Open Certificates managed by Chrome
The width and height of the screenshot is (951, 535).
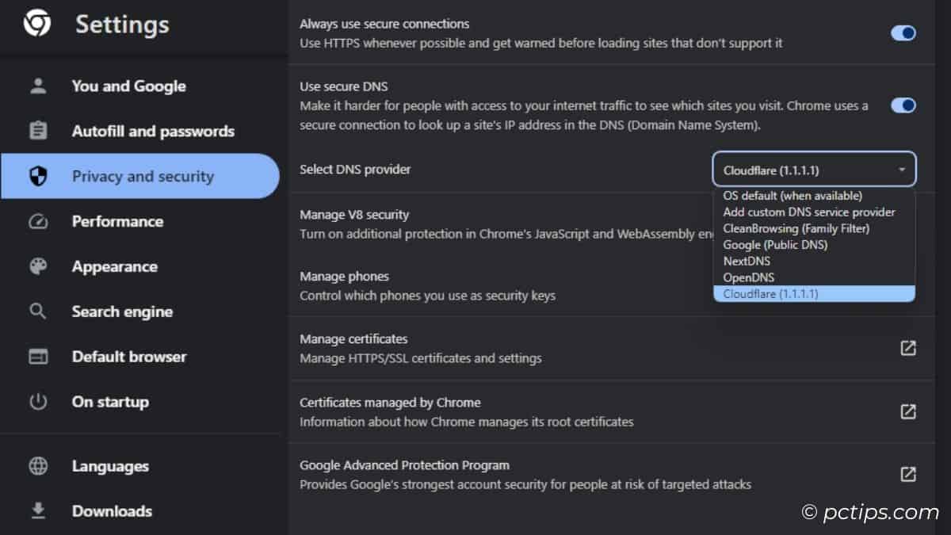(908, 411)
